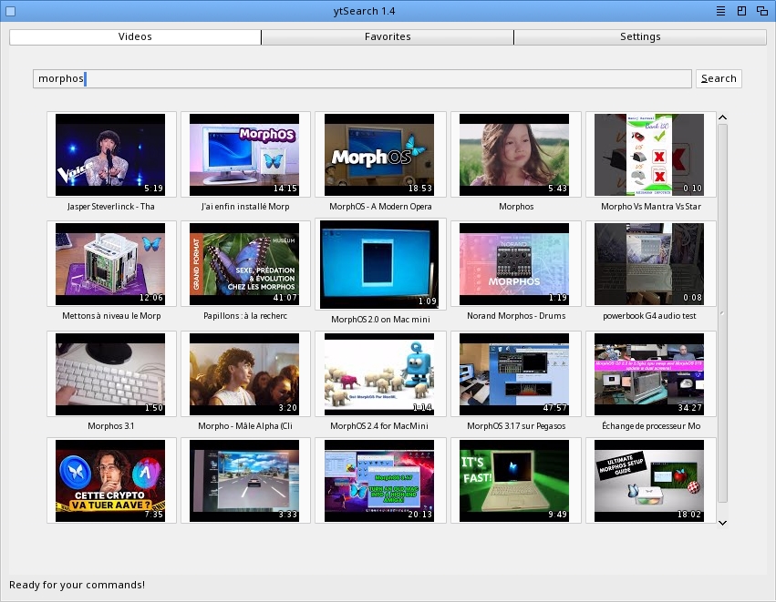This screenshot has height=602, width=776.
Task: Choose the 'Papillons : à la recherc' video
Action: (x=244, y=264)
